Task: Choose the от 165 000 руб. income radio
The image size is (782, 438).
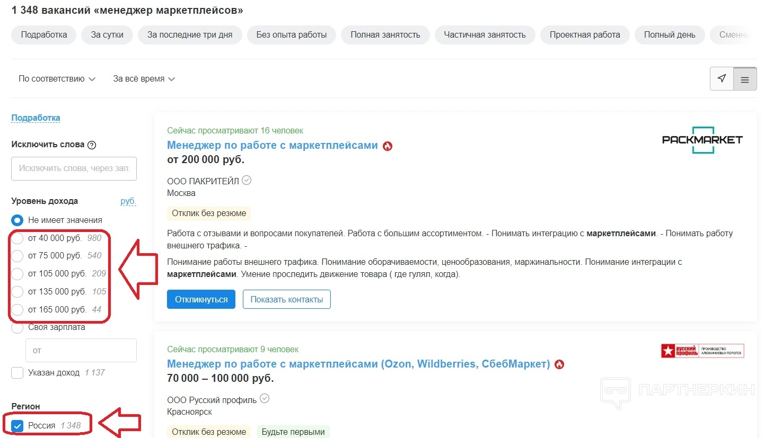Action: point(17,310)
